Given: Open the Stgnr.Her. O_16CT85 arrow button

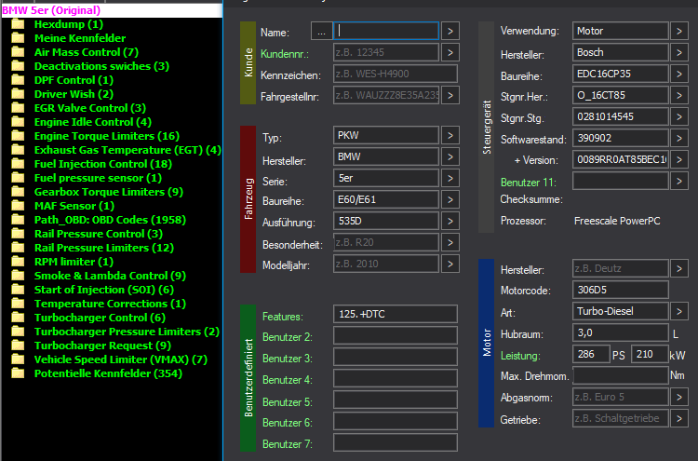Looking at the screenshot, I should click(x=679, y=95).
